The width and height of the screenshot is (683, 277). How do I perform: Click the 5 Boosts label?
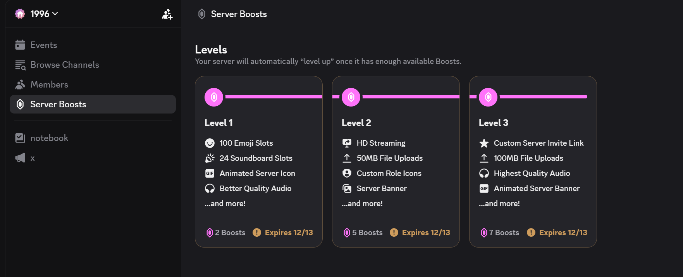tap(367, 232)
